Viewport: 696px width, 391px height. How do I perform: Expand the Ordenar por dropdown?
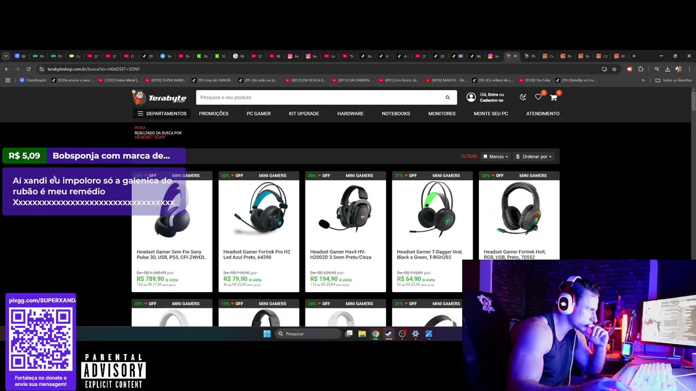(x=533, y=156)
